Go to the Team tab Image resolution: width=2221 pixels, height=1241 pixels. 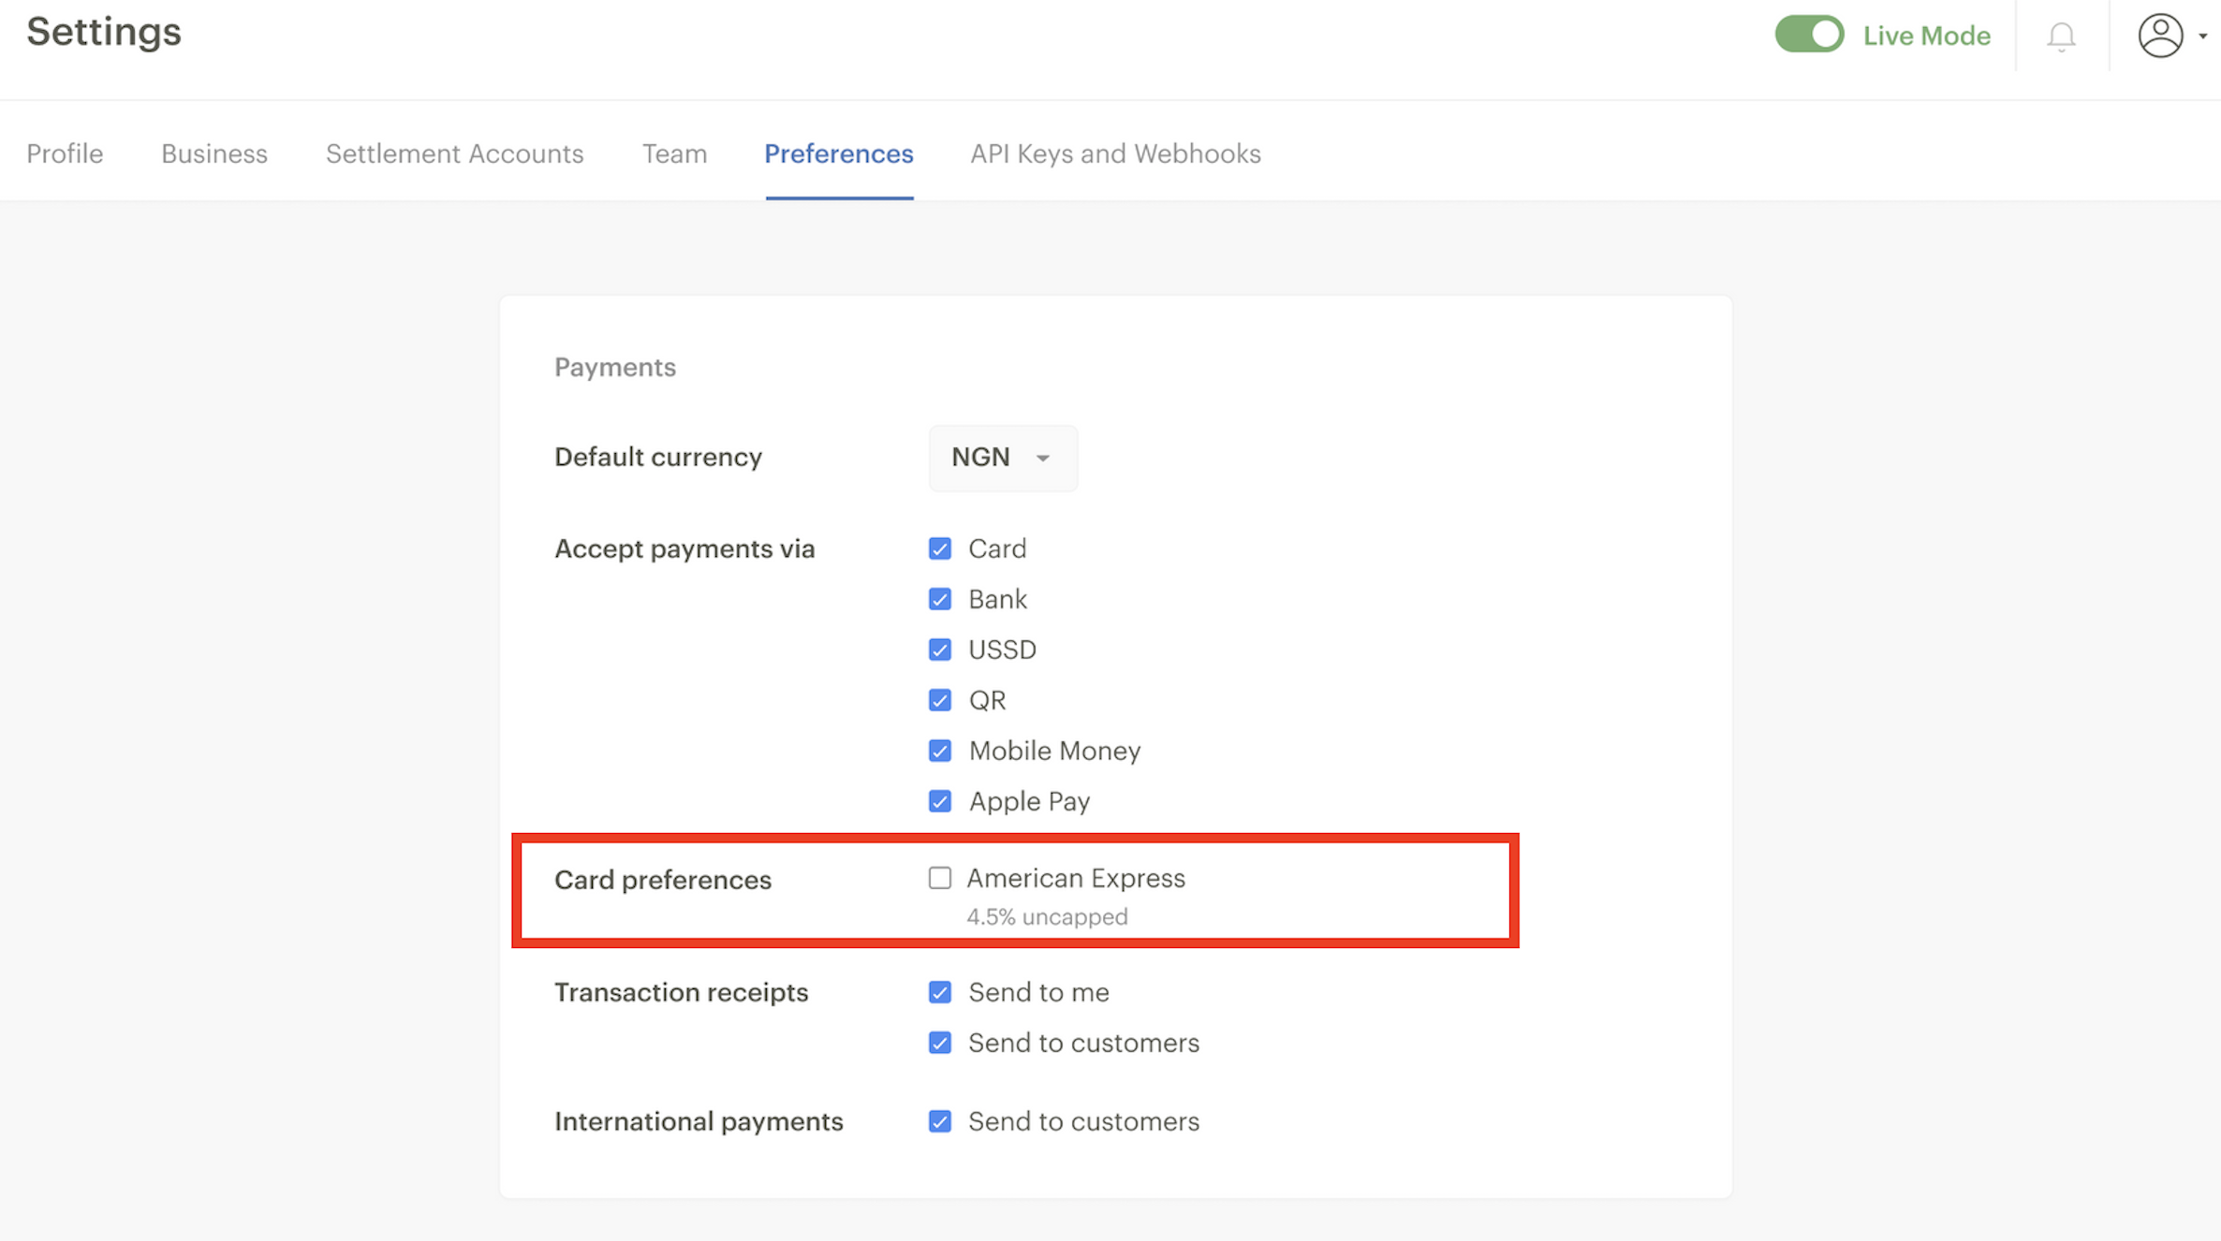point(674,153)
